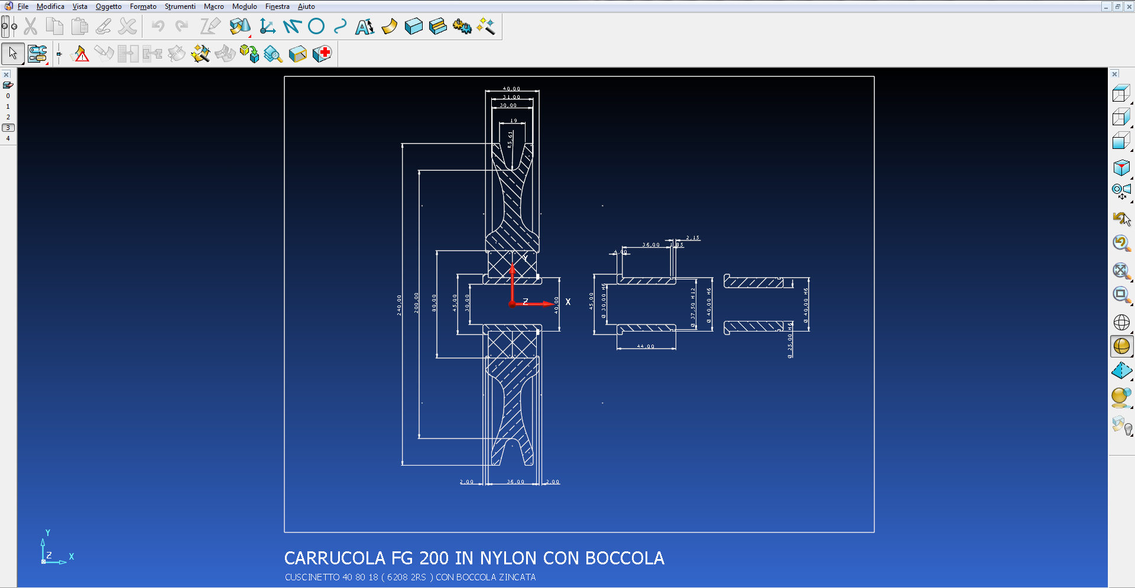Open the magic wand wizard tool
This screenshot has width=1135, height=588.
487,27
